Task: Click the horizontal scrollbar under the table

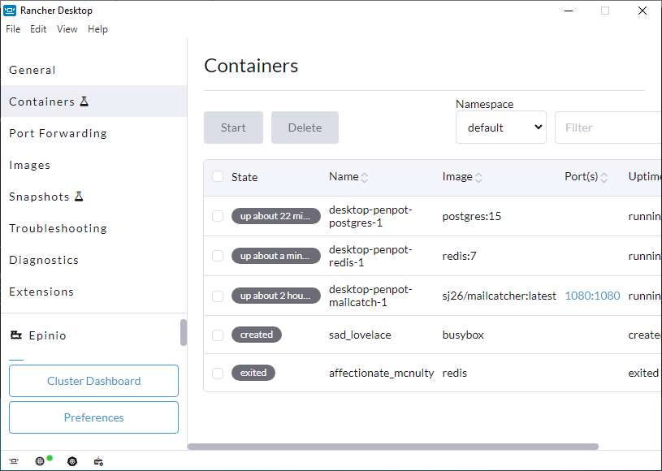Action: tap(393, 447)
